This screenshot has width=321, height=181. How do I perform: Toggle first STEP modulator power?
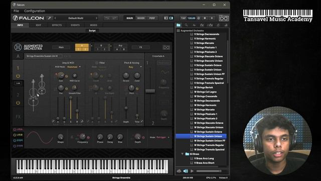tap(15, 141)
